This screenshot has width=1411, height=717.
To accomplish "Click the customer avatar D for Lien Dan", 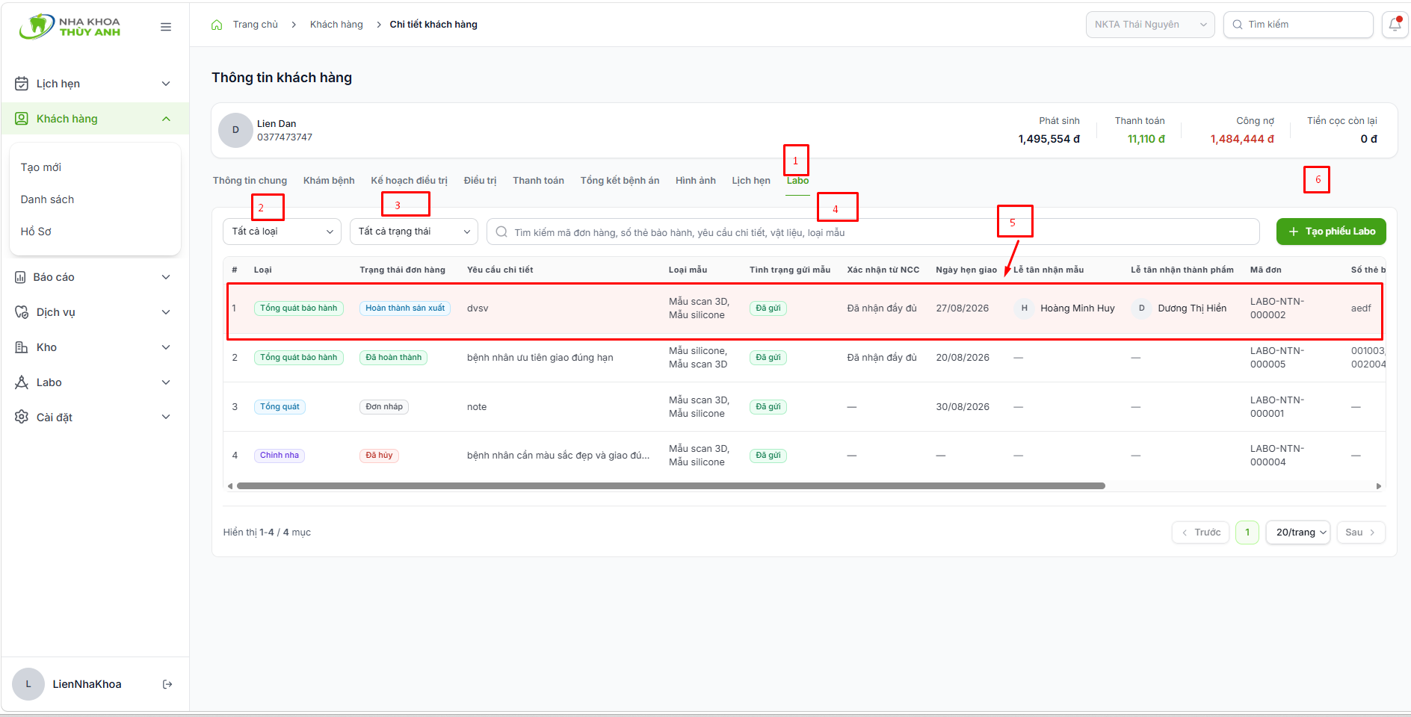I will tap(235, 130).
